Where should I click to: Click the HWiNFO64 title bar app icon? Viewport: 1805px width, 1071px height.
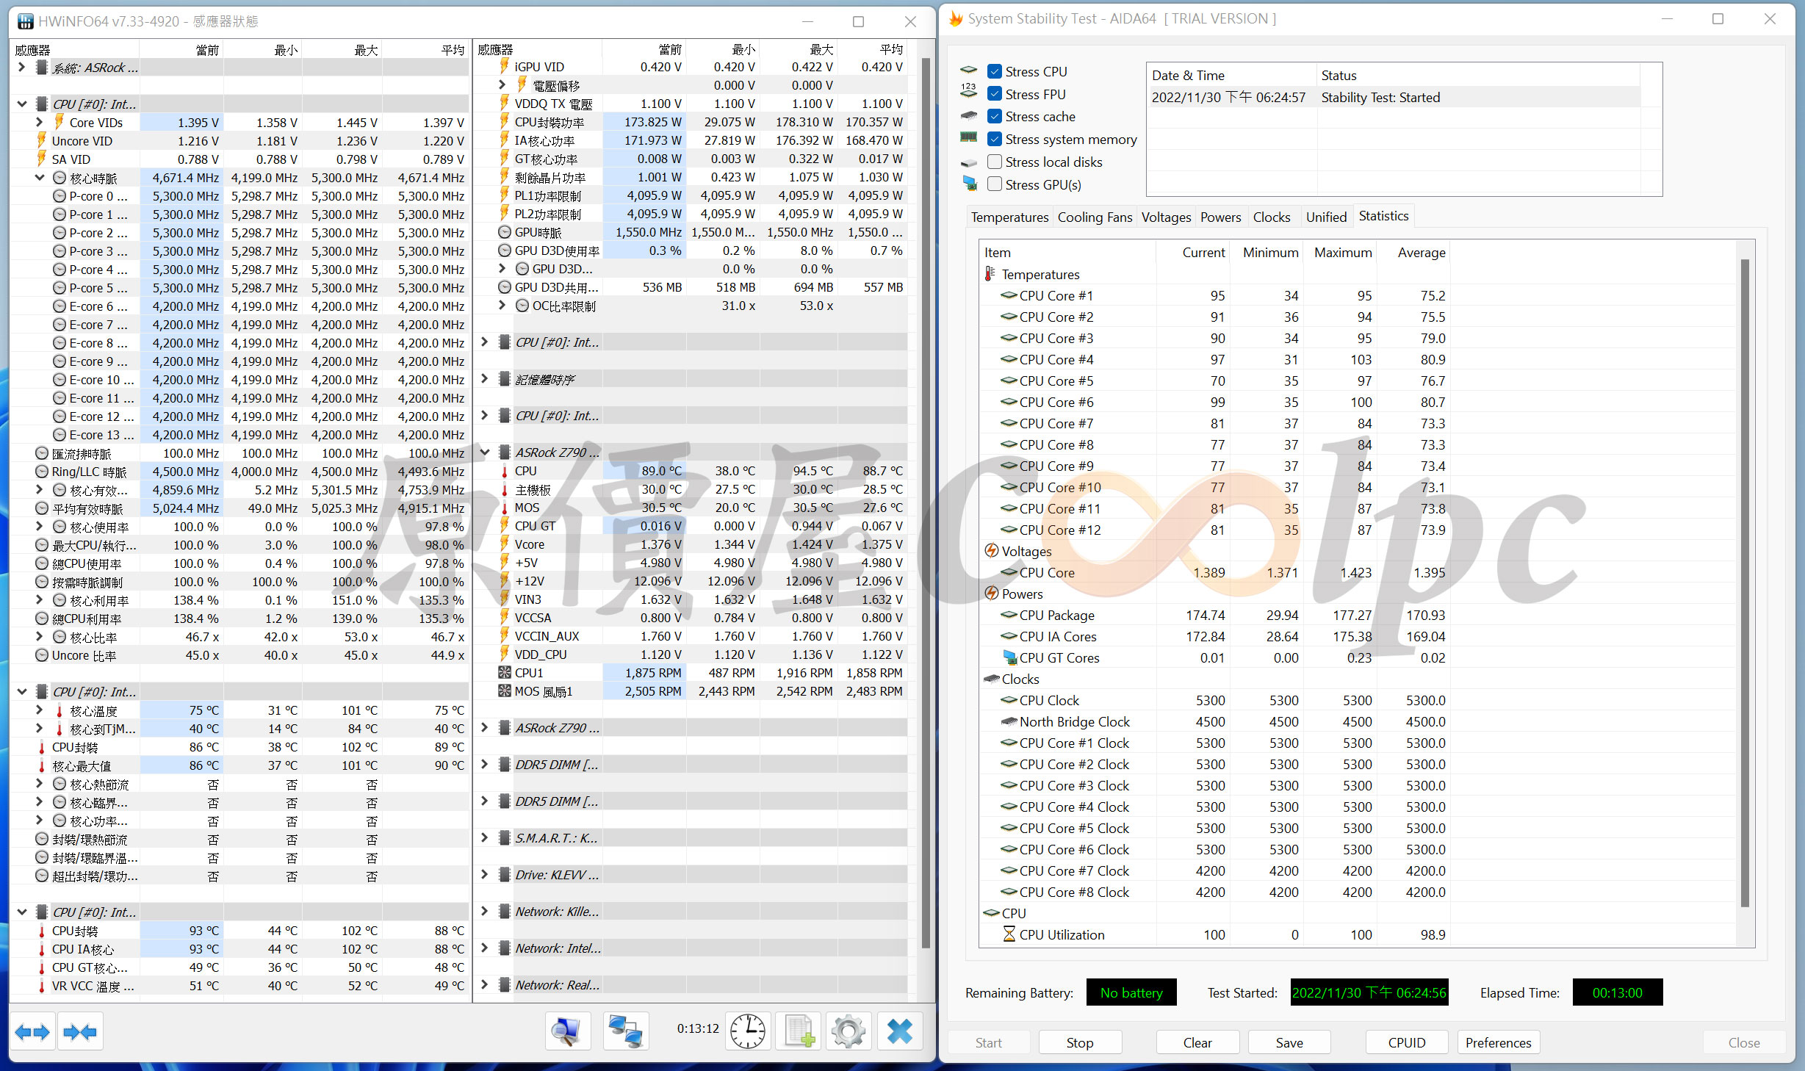pos(25,21)
